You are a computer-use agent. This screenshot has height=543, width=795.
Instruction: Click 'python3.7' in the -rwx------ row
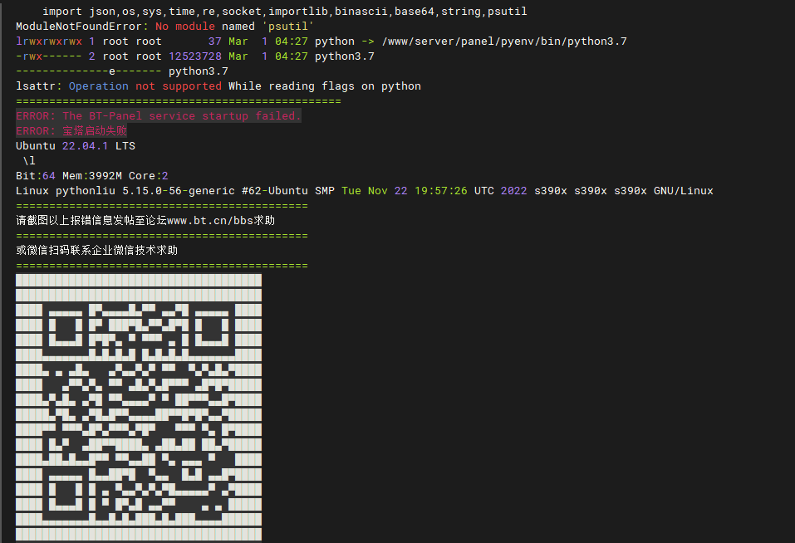(x=344, y=56)
